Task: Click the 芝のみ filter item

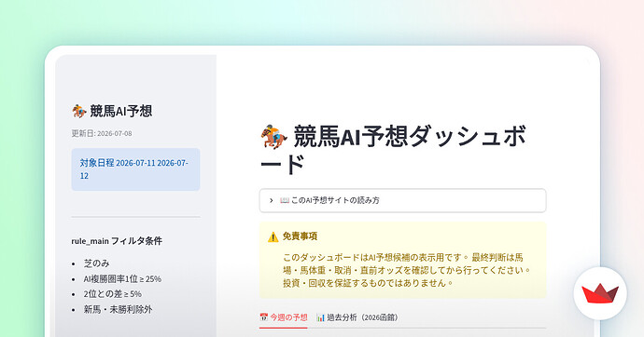Action: (x=96, y=263)
